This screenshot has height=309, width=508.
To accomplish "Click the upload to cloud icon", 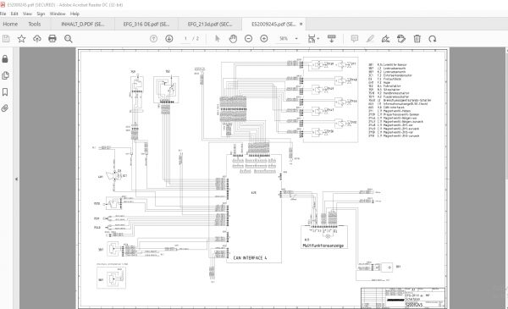I will point(37,39).
